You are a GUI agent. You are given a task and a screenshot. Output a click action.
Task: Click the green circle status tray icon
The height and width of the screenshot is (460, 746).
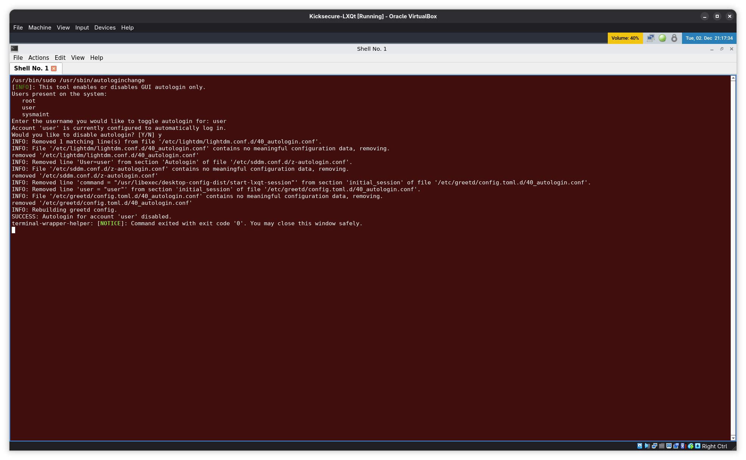point(662,38)
